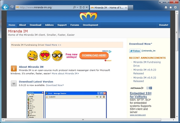
Task: Click the orange info icon beside About
Action: click(x=14, y=69)
